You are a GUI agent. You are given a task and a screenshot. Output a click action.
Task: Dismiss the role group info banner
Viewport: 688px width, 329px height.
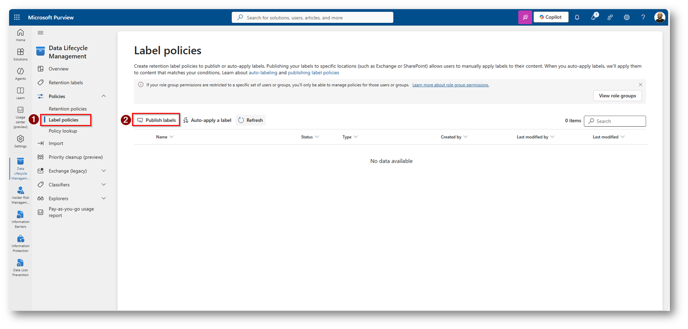coord(641,85)
